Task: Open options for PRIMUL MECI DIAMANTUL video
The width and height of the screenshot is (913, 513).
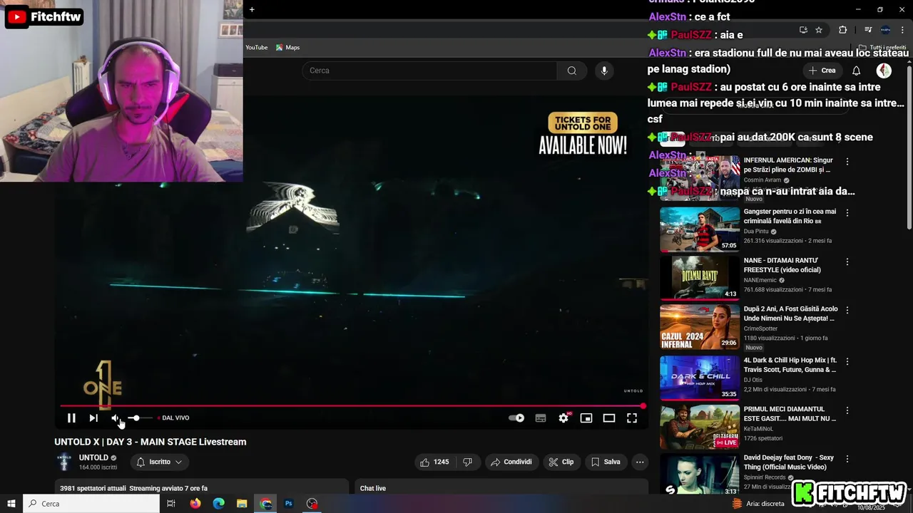Action: click(x=847, y=411)
